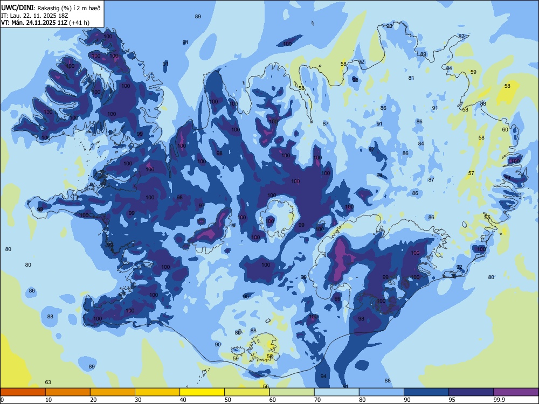Click the 'Rakastig (%) í 2 m hæð' label

pos(69,8)
